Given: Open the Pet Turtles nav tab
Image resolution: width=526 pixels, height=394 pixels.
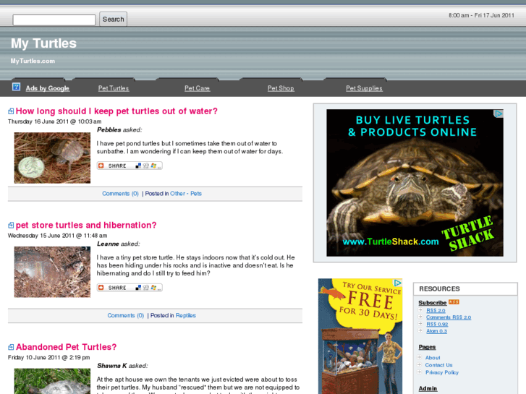Looking at the screenshot, I should tap(114, 88).
